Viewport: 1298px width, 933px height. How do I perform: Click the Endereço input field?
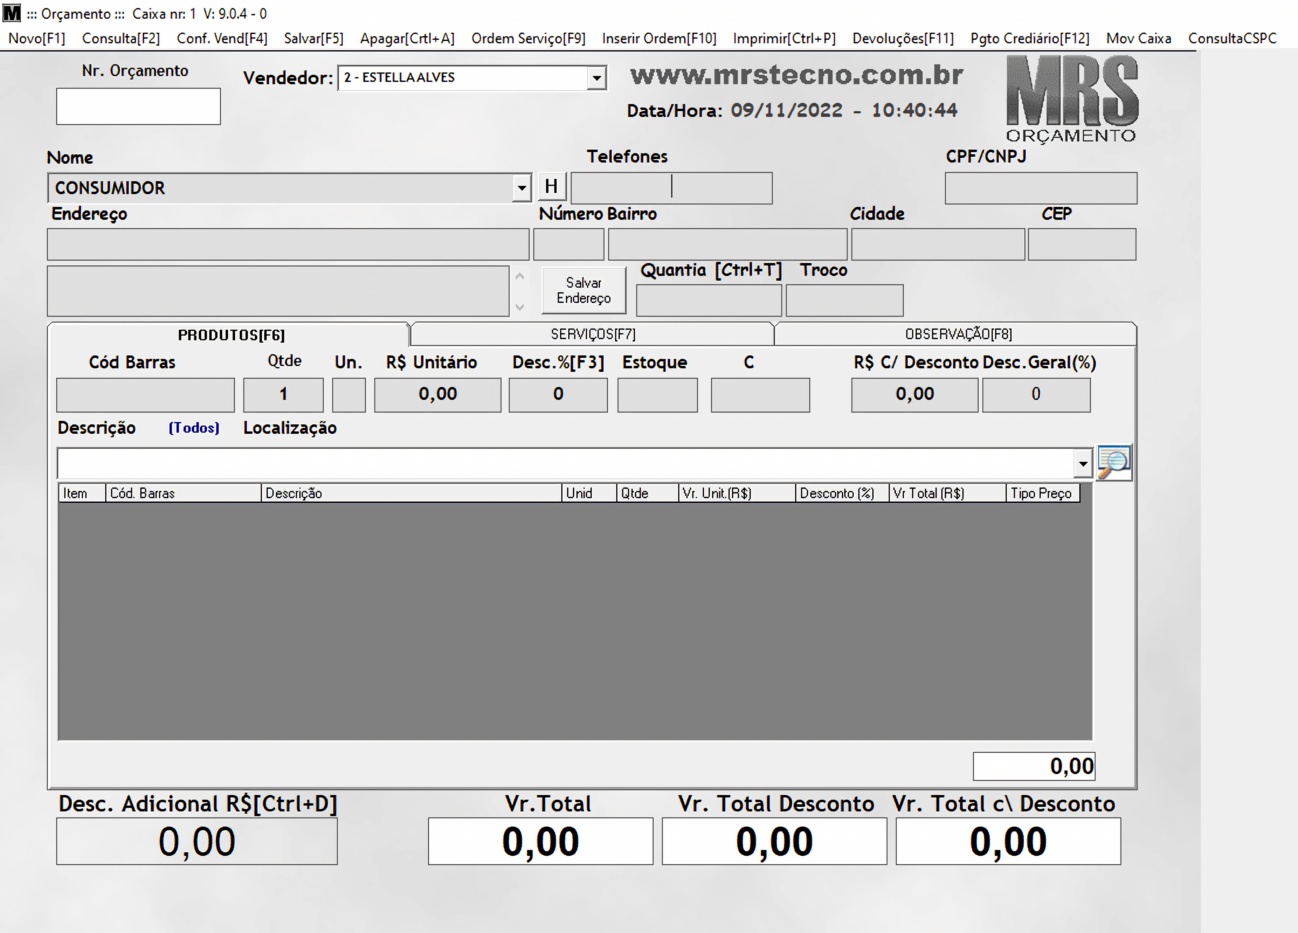288,245
